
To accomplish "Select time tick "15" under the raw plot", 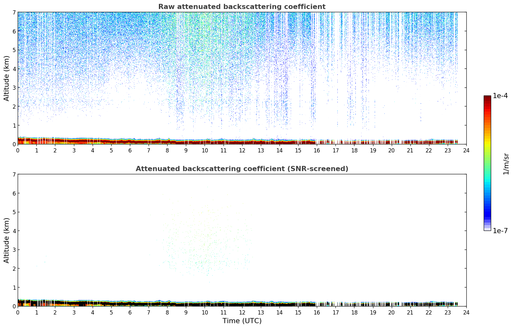I will pos(298,150).
